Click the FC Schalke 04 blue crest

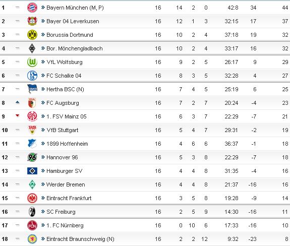coord(32,76)
